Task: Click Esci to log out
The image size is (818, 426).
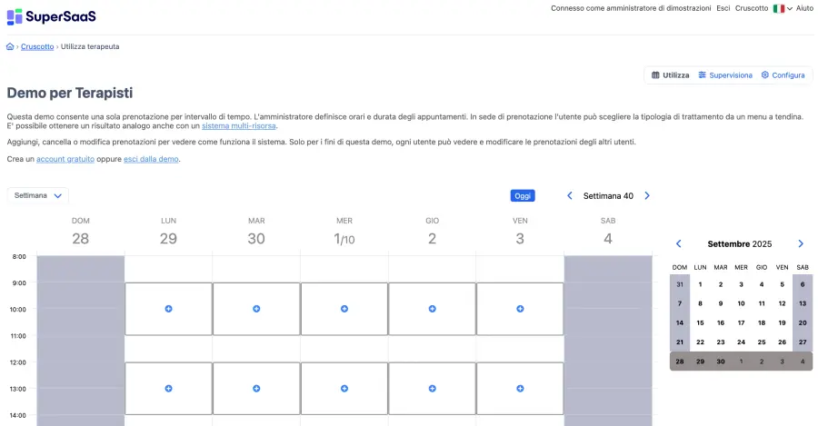Action: 723,8
